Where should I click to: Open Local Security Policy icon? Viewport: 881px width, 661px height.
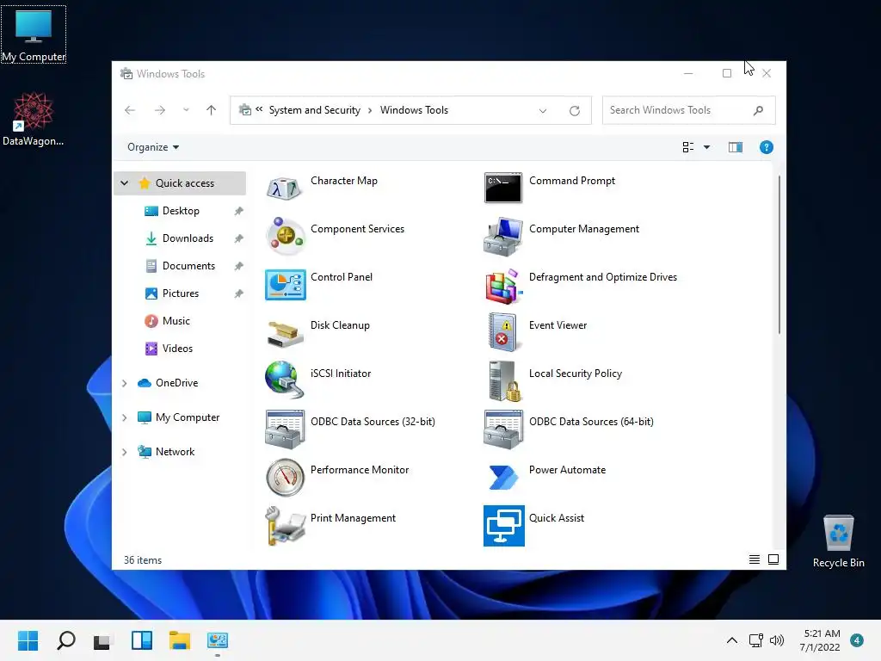(504, 380)
